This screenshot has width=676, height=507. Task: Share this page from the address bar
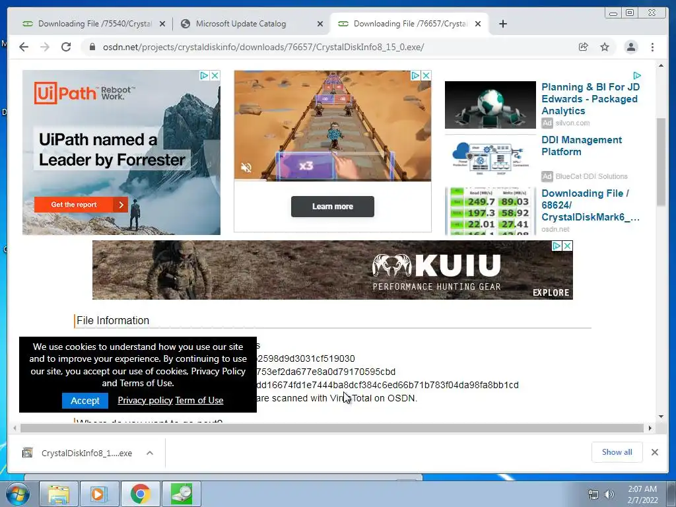[584, 47]
